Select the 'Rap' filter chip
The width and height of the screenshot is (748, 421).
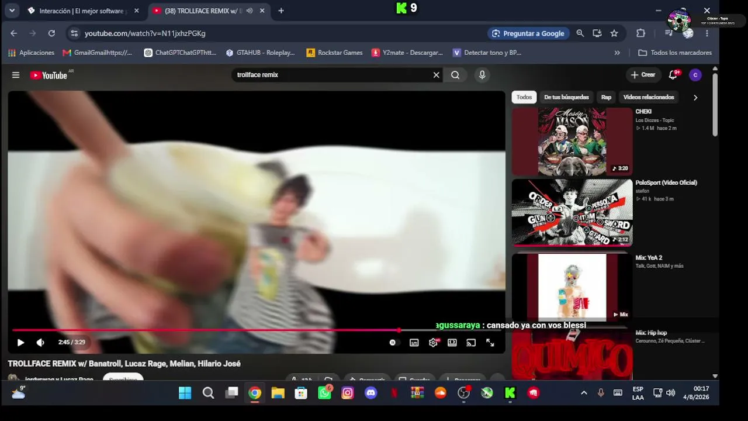tap(606, 97)
